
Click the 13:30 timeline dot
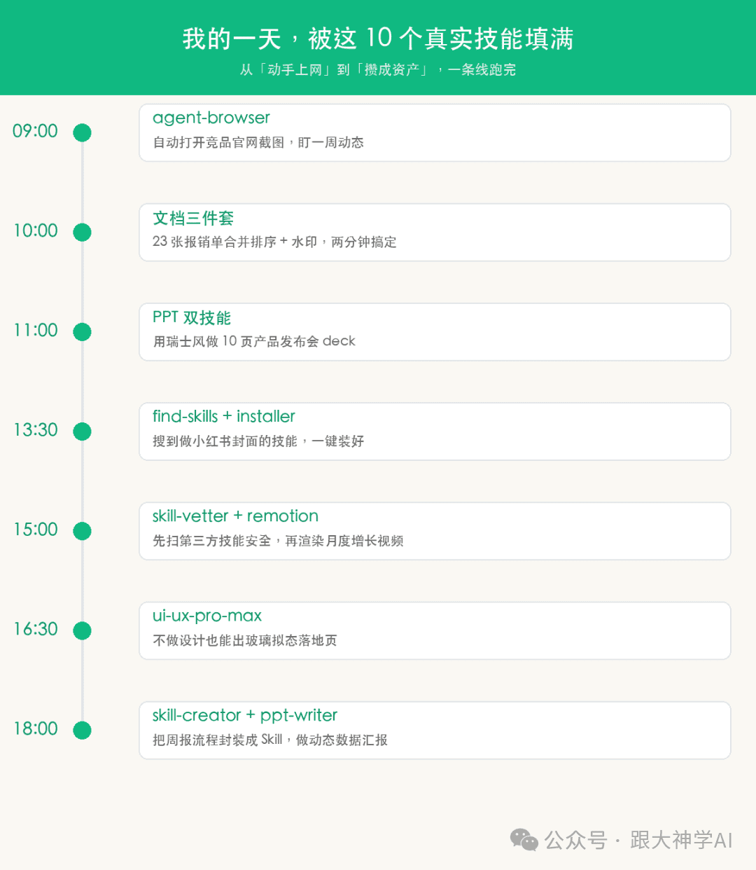pos(83,431)
